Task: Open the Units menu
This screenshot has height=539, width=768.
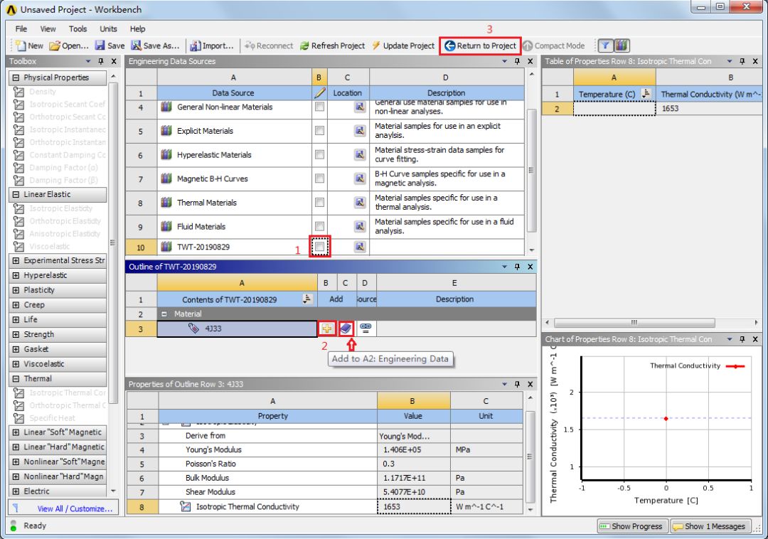Action: [x=108, y=29]
